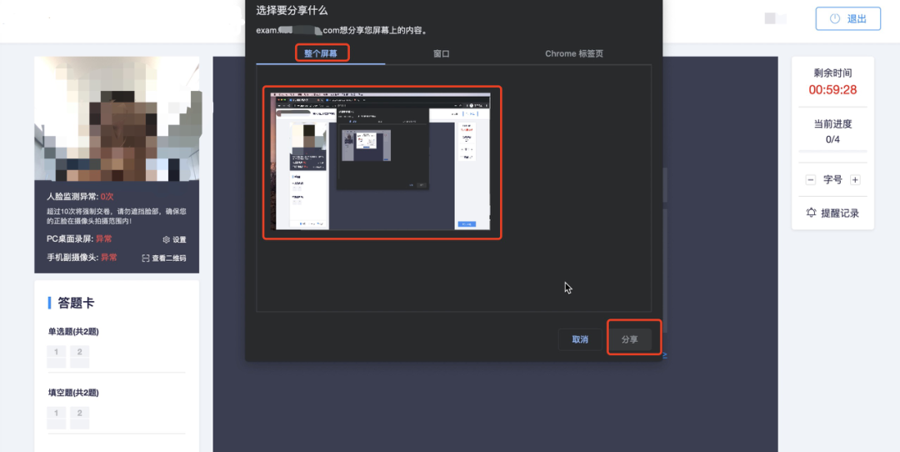The height and width of the screenshot is (452, 900).
Task: Switch to the 窗口 tab
Action: coord(442,53)
